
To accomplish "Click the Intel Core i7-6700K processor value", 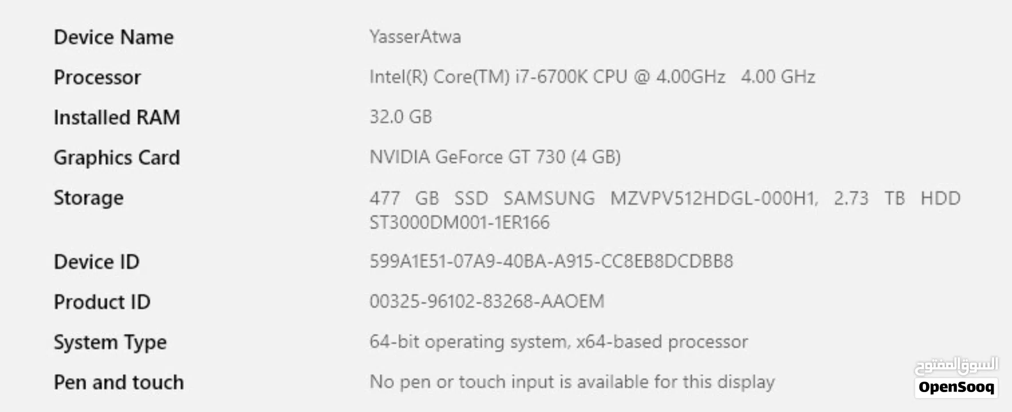I will 592,77.
